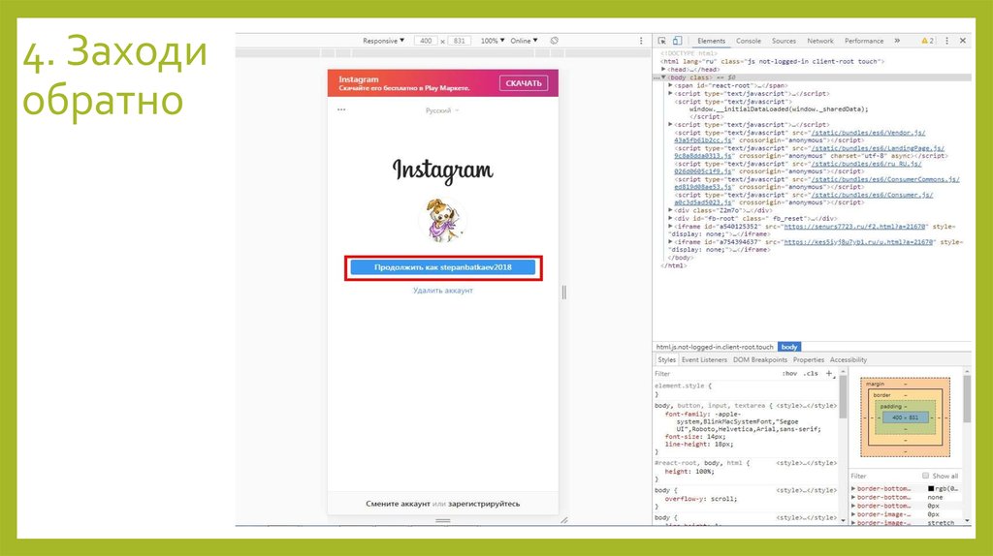This screenshot has width=993, height=556.
Task: Select the body breadcrumb item
Action: click(x=789, y=347)
